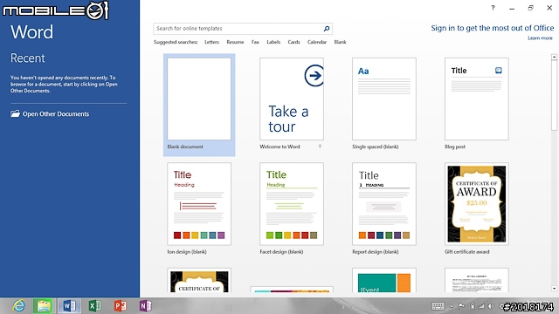Launch OneNote from the taskbar
This screenshot has width=559, height=314.
point(145,306)
